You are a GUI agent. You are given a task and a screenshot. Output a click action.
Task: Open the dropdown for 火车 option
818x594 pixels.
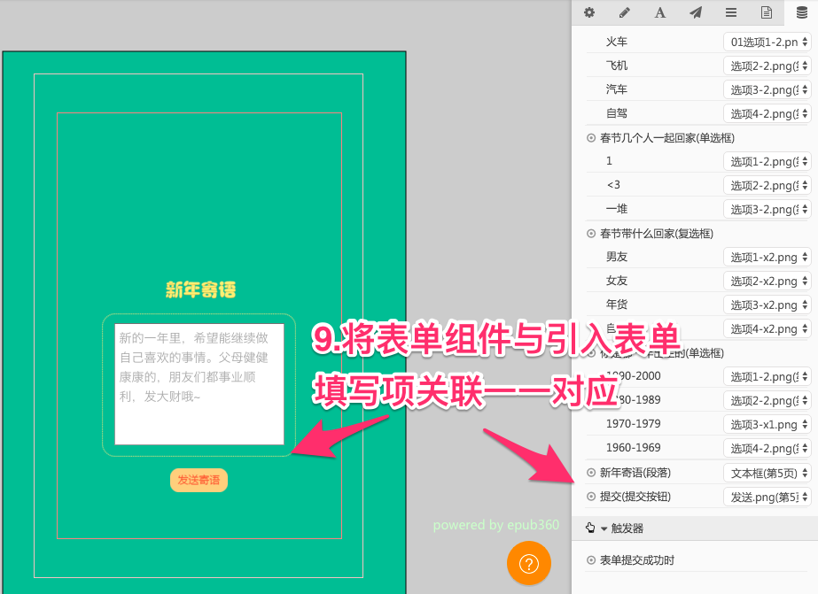(x=767, y=42)
